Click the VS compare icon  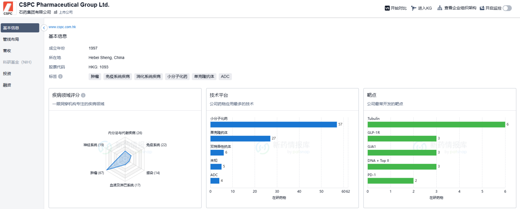pyautogui.click(x=387, y=8)
